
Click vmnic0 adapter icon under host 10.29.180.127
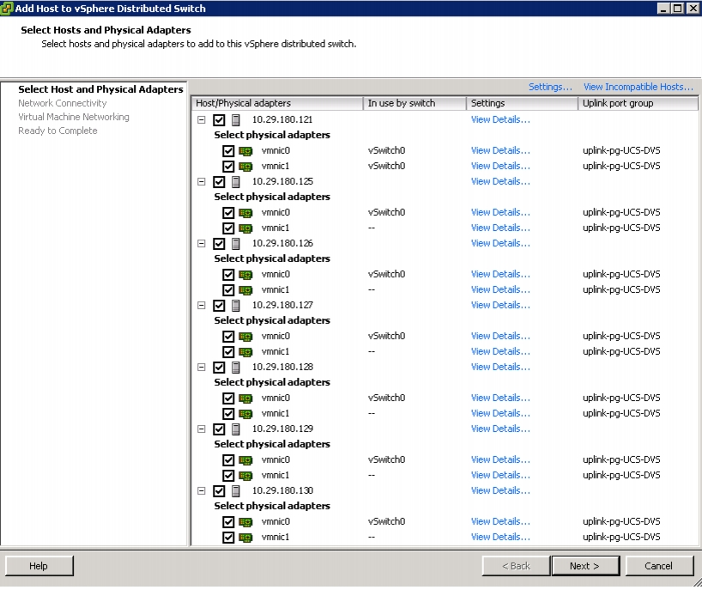click(x=245, y=337)
